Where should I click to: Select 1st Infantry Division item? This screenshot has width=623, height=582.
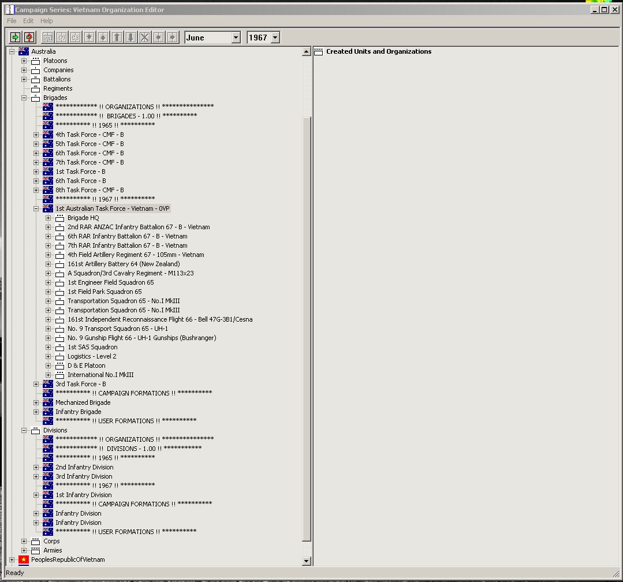tap(84, 495)
